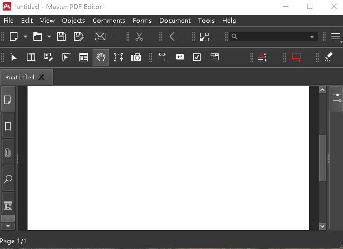This screenshot has height=249, width=343.
Task: Click the Page 1/1 status text
Action: click(x=13, y=241)
